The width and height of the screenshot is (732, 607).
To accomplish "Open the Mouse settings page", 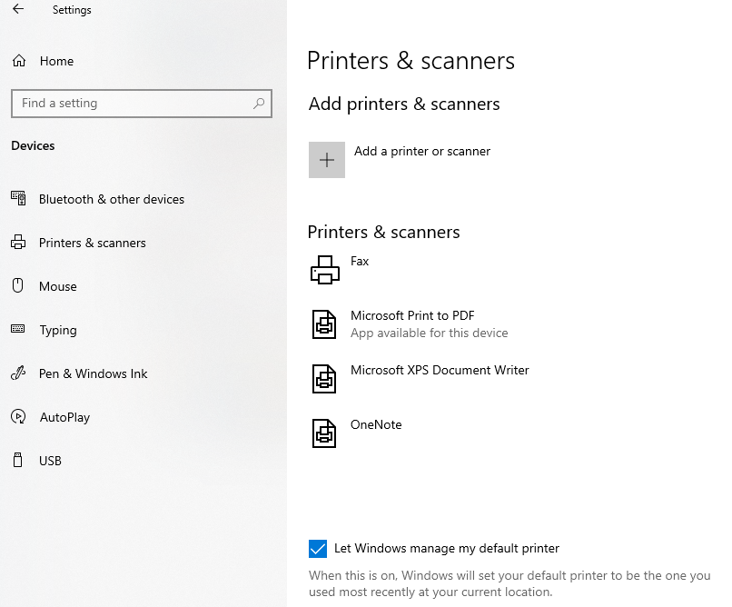I will (x=58, y=286).
